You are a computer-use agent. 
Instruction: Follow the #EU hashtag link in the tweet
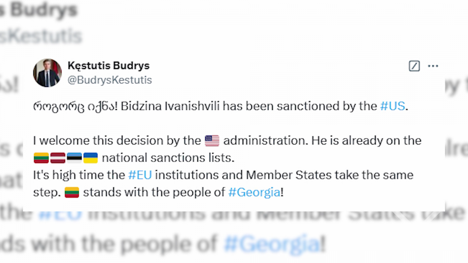pos(140,175)
